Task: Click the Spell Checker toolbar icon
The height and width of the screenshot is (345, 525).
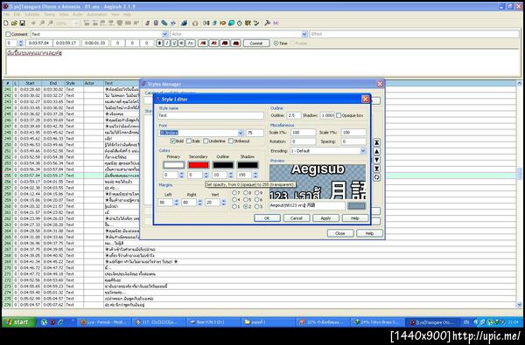Action: 256,23
